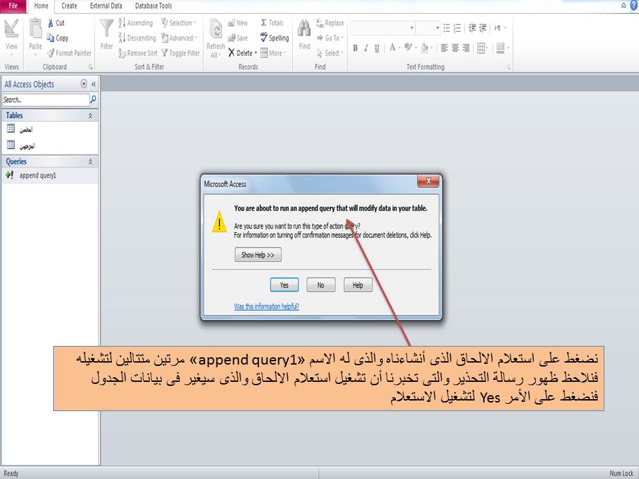Sort records Ascending
The height and width of the screenshot is (479, 639).
pyautogui.click(x=136, y=23)
